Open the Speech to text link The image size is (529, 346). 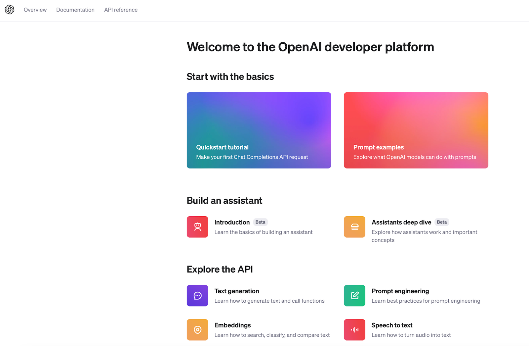point(392,325)
